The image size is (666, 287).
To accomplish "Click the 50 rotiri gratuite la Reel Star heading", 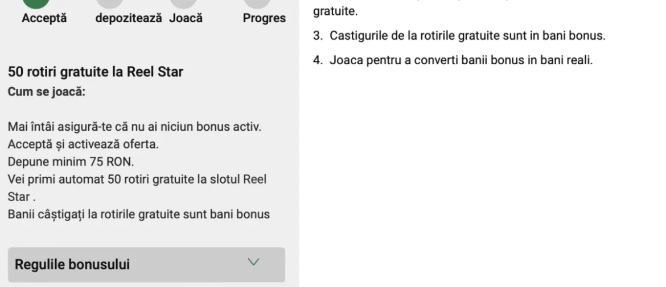I will point(96,72).
